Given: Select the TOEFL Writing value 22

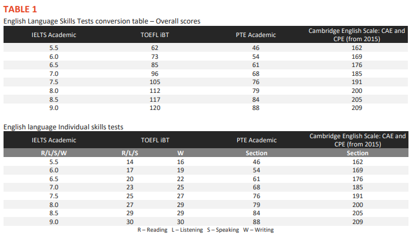Looking at the screenshot, I should (x=181, y=179).
